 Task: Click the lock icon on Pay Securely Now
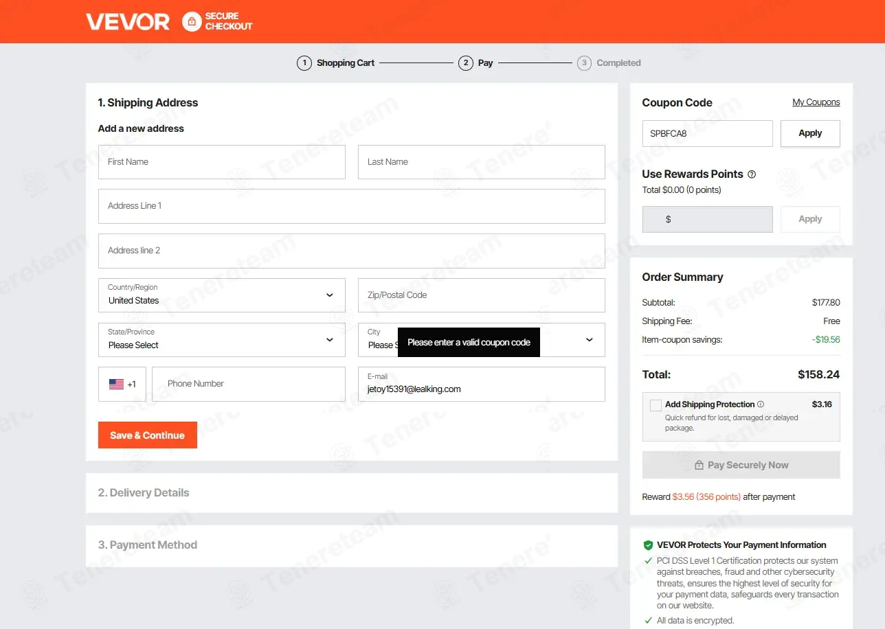click(x=699, y=465)
